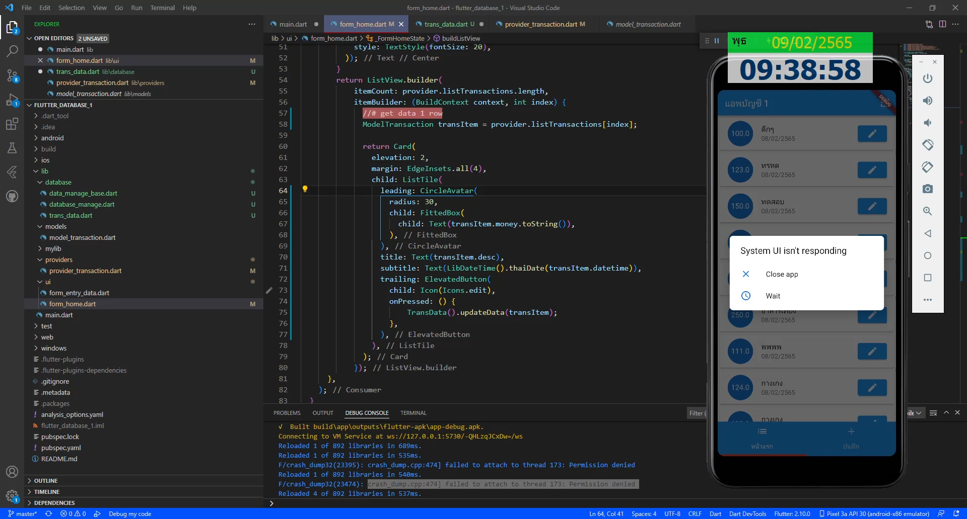Open the Terminal menu
This screenshot has width=967, height=519.
coord(162,8)
